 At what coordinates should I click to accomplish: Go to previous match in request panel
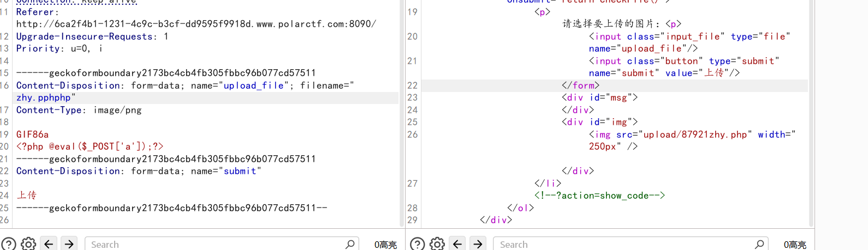coord(49,244)
